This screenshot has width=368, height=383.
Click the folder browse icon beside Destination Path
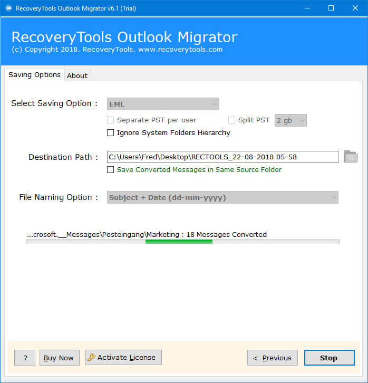coord(350,157)
